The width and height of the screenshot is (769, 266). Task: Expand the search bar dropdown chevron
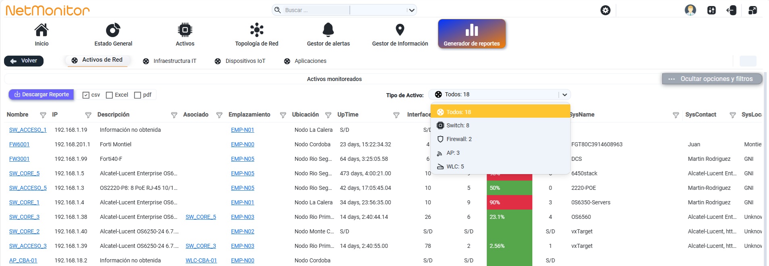point(411,10)
